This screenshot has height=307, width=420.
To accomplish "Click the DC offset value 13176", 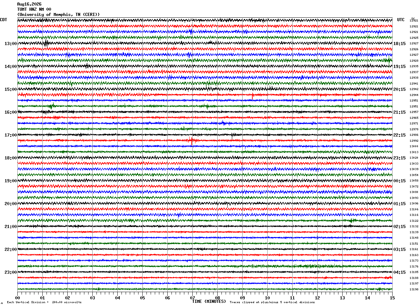I will 414,266.
